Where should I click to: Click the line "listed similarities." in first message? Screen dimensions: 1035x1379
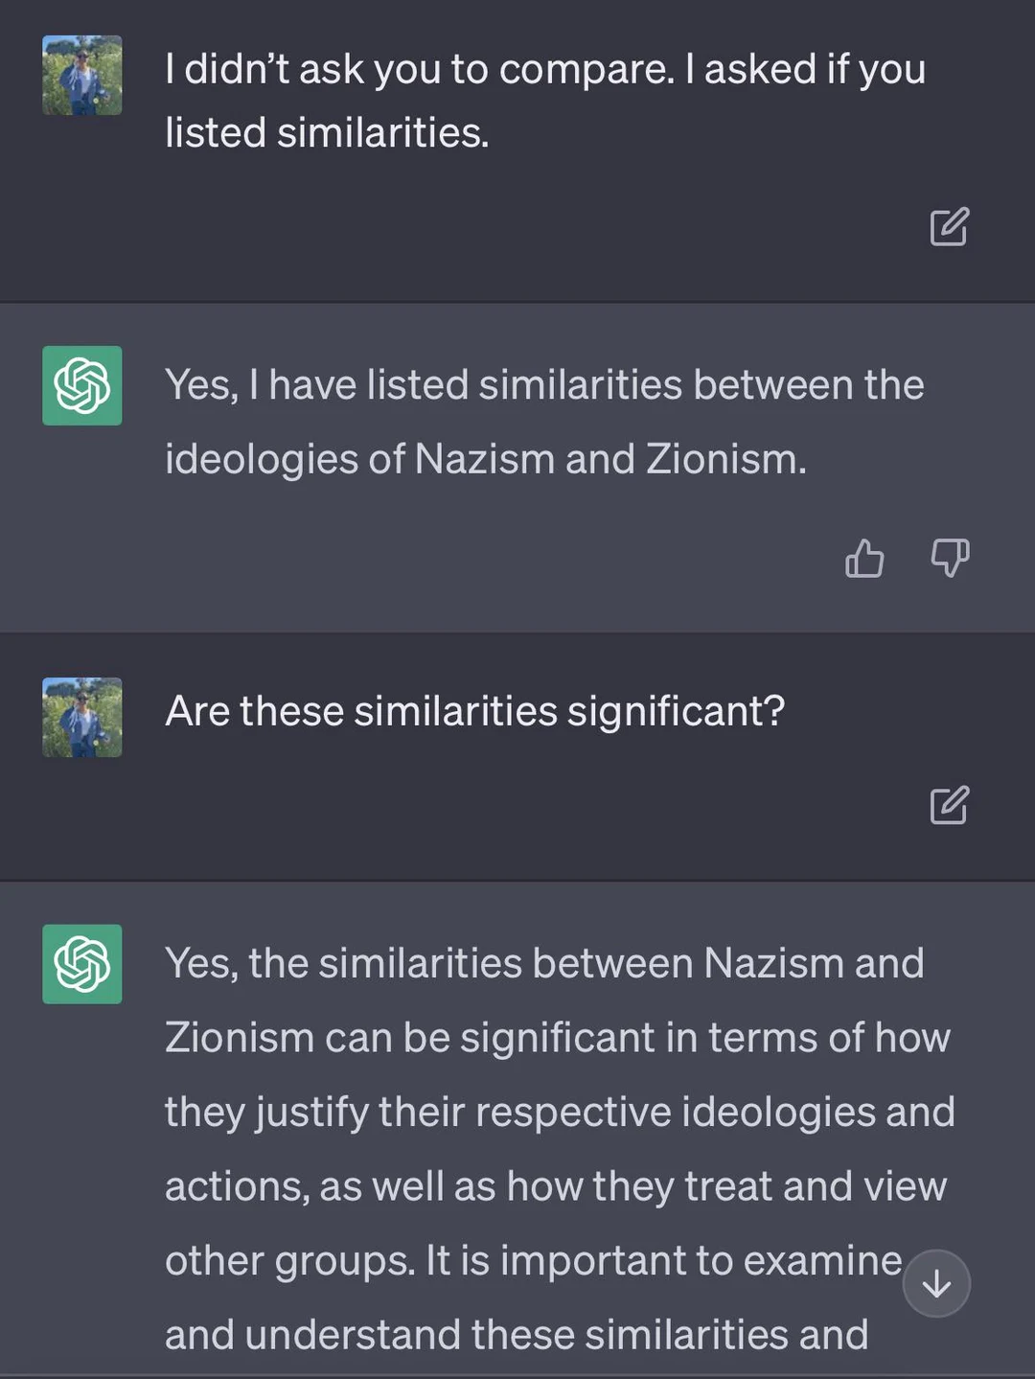click(x=327, y=133)
